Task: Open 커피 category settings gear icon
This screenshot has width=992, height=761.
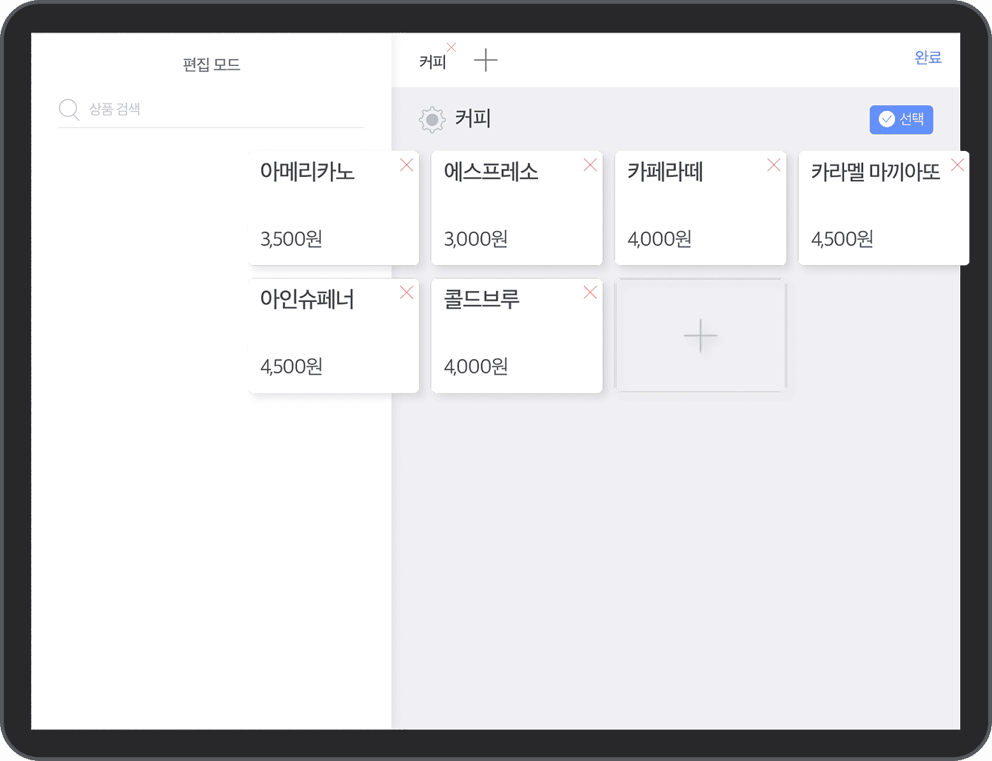Action: [x=432, y=119]
